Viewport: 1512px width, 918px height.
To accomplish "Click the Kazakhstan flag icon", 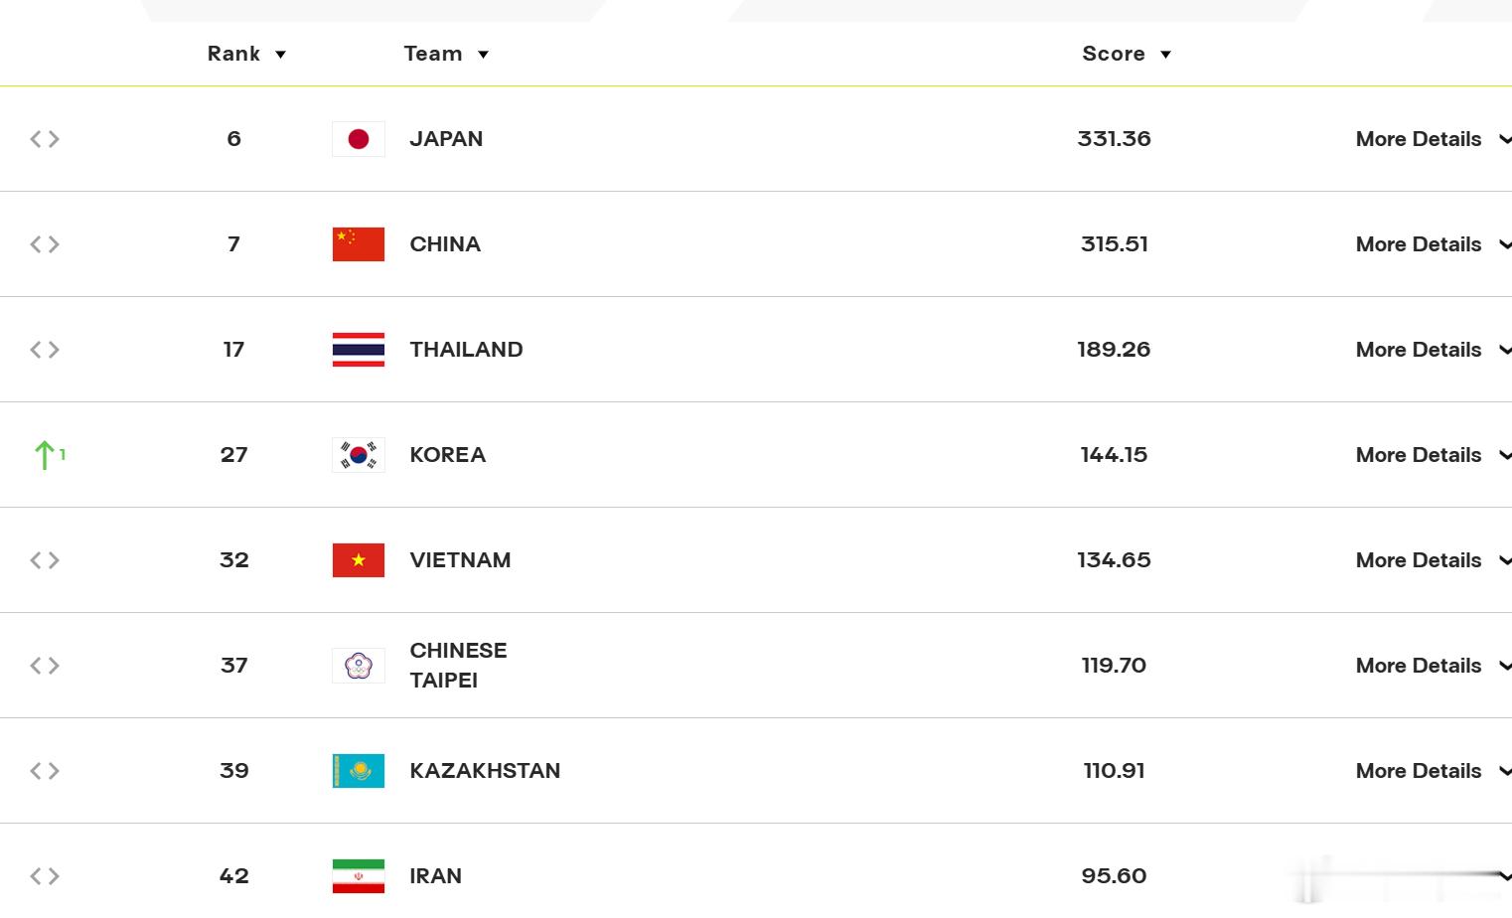I will (x=359, y=771).
